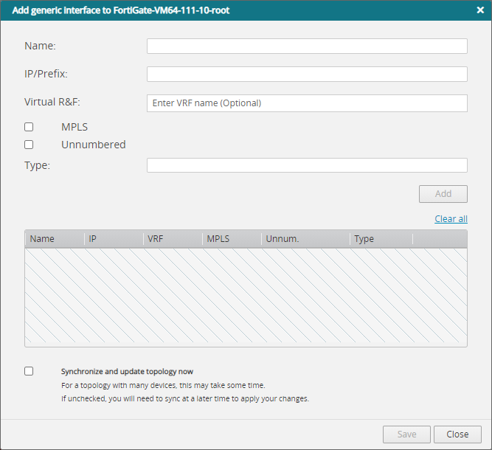Sort by the MPLS column header
Image resolution: width=492 pixels, height=450 pixels.
pos(232,239)
